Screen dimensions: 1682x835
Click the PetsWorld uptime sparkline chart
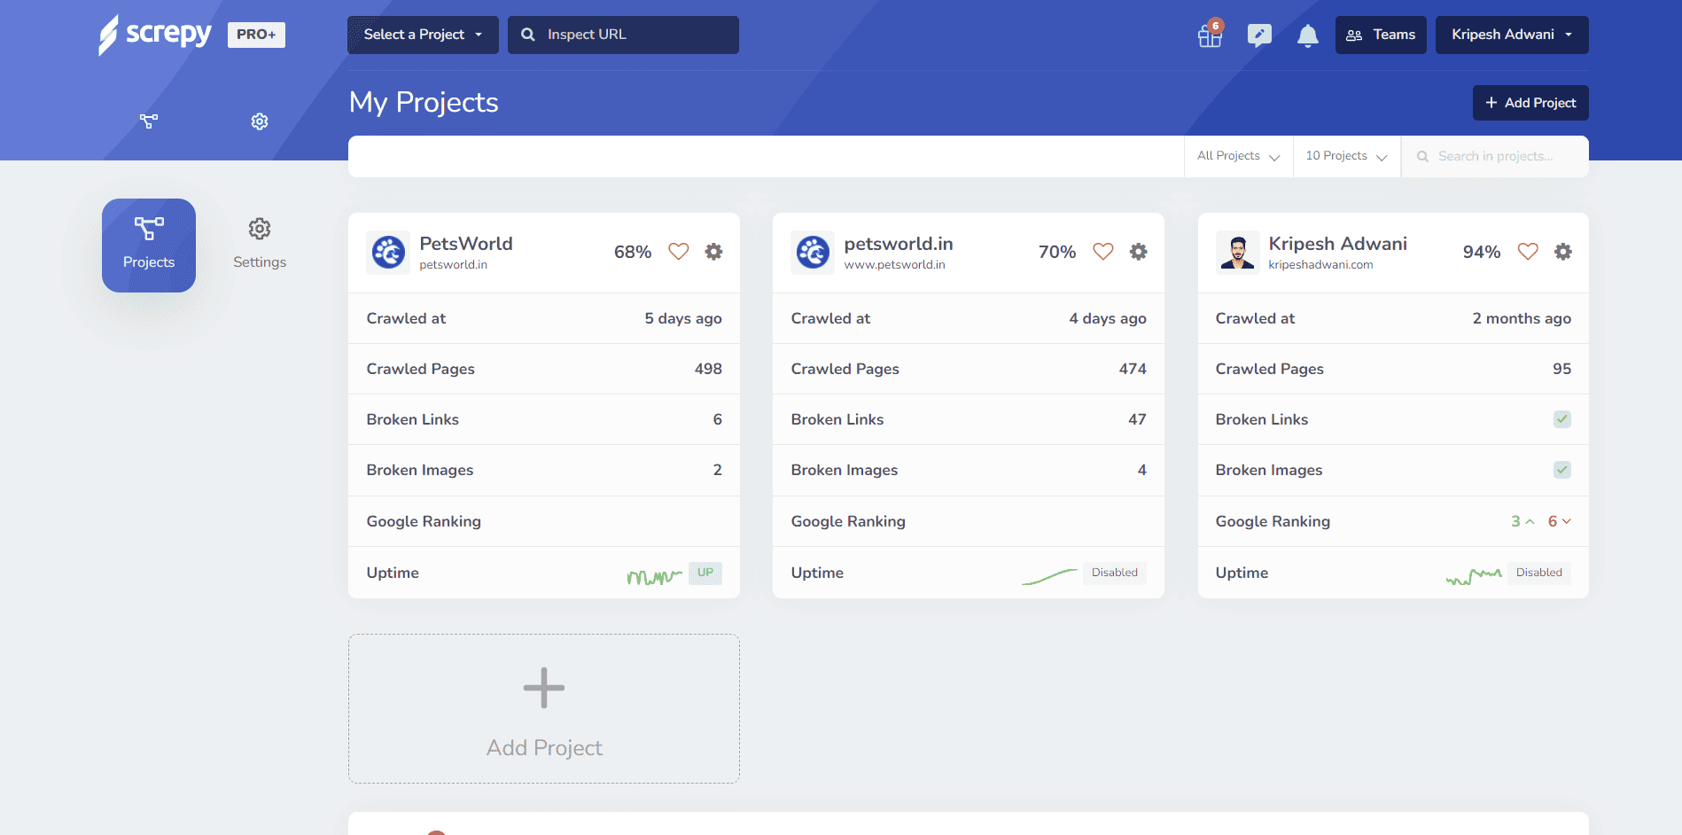pyautogui.click(x=655, y=576)
